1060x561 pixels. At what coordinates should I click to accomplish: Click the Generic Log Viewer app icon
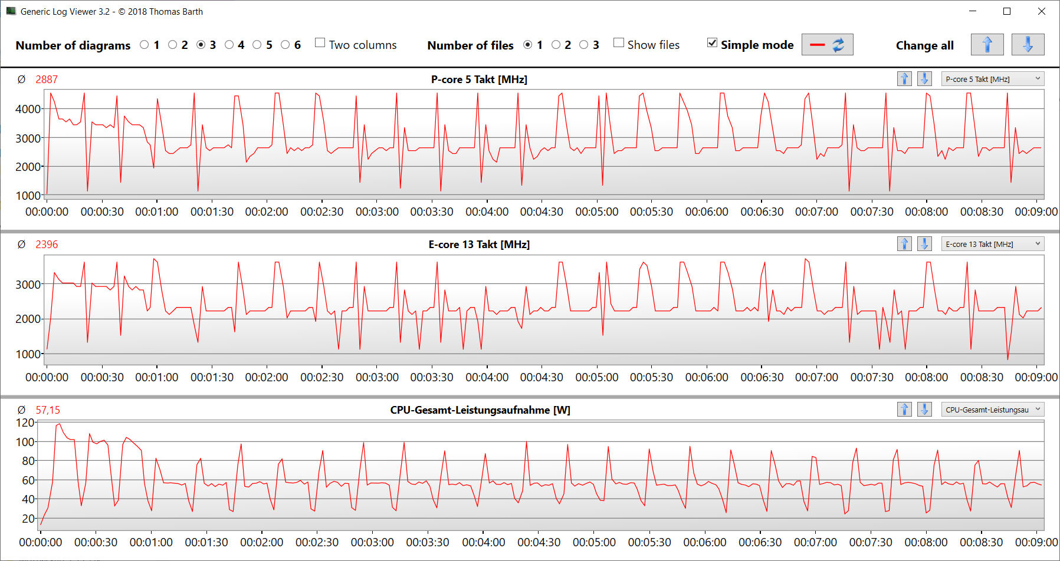[11, 11]
